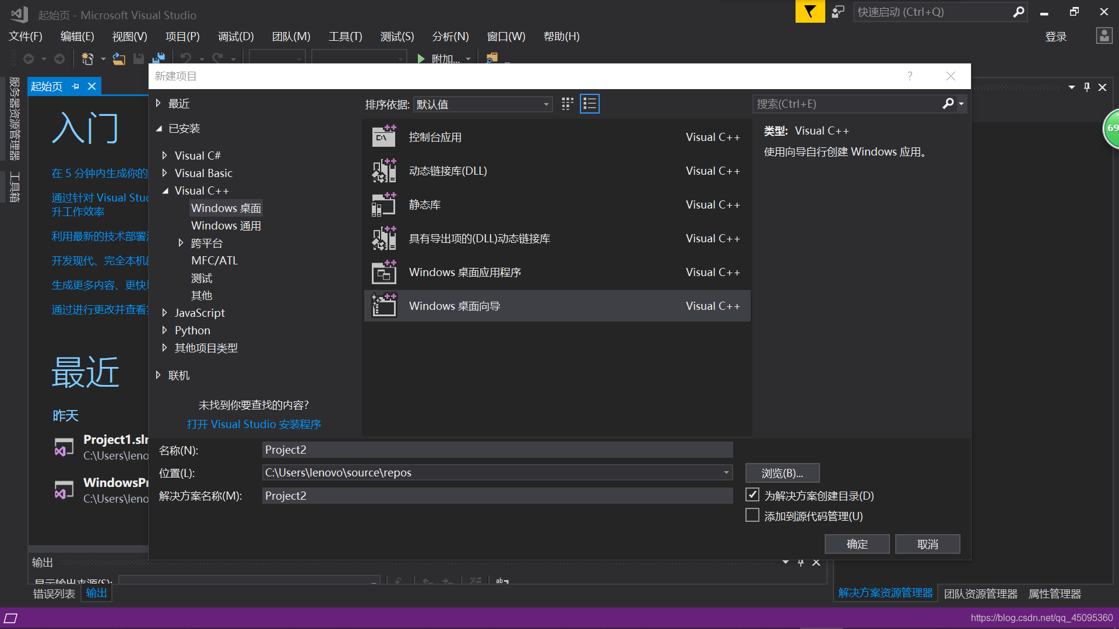Switch to list view layout icon
Screen dimensions: 1119x629
click(590, 104)
